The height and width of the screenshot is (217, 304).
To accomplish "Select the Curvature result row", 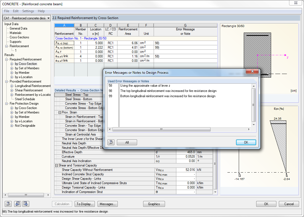I will coord(133,157).
